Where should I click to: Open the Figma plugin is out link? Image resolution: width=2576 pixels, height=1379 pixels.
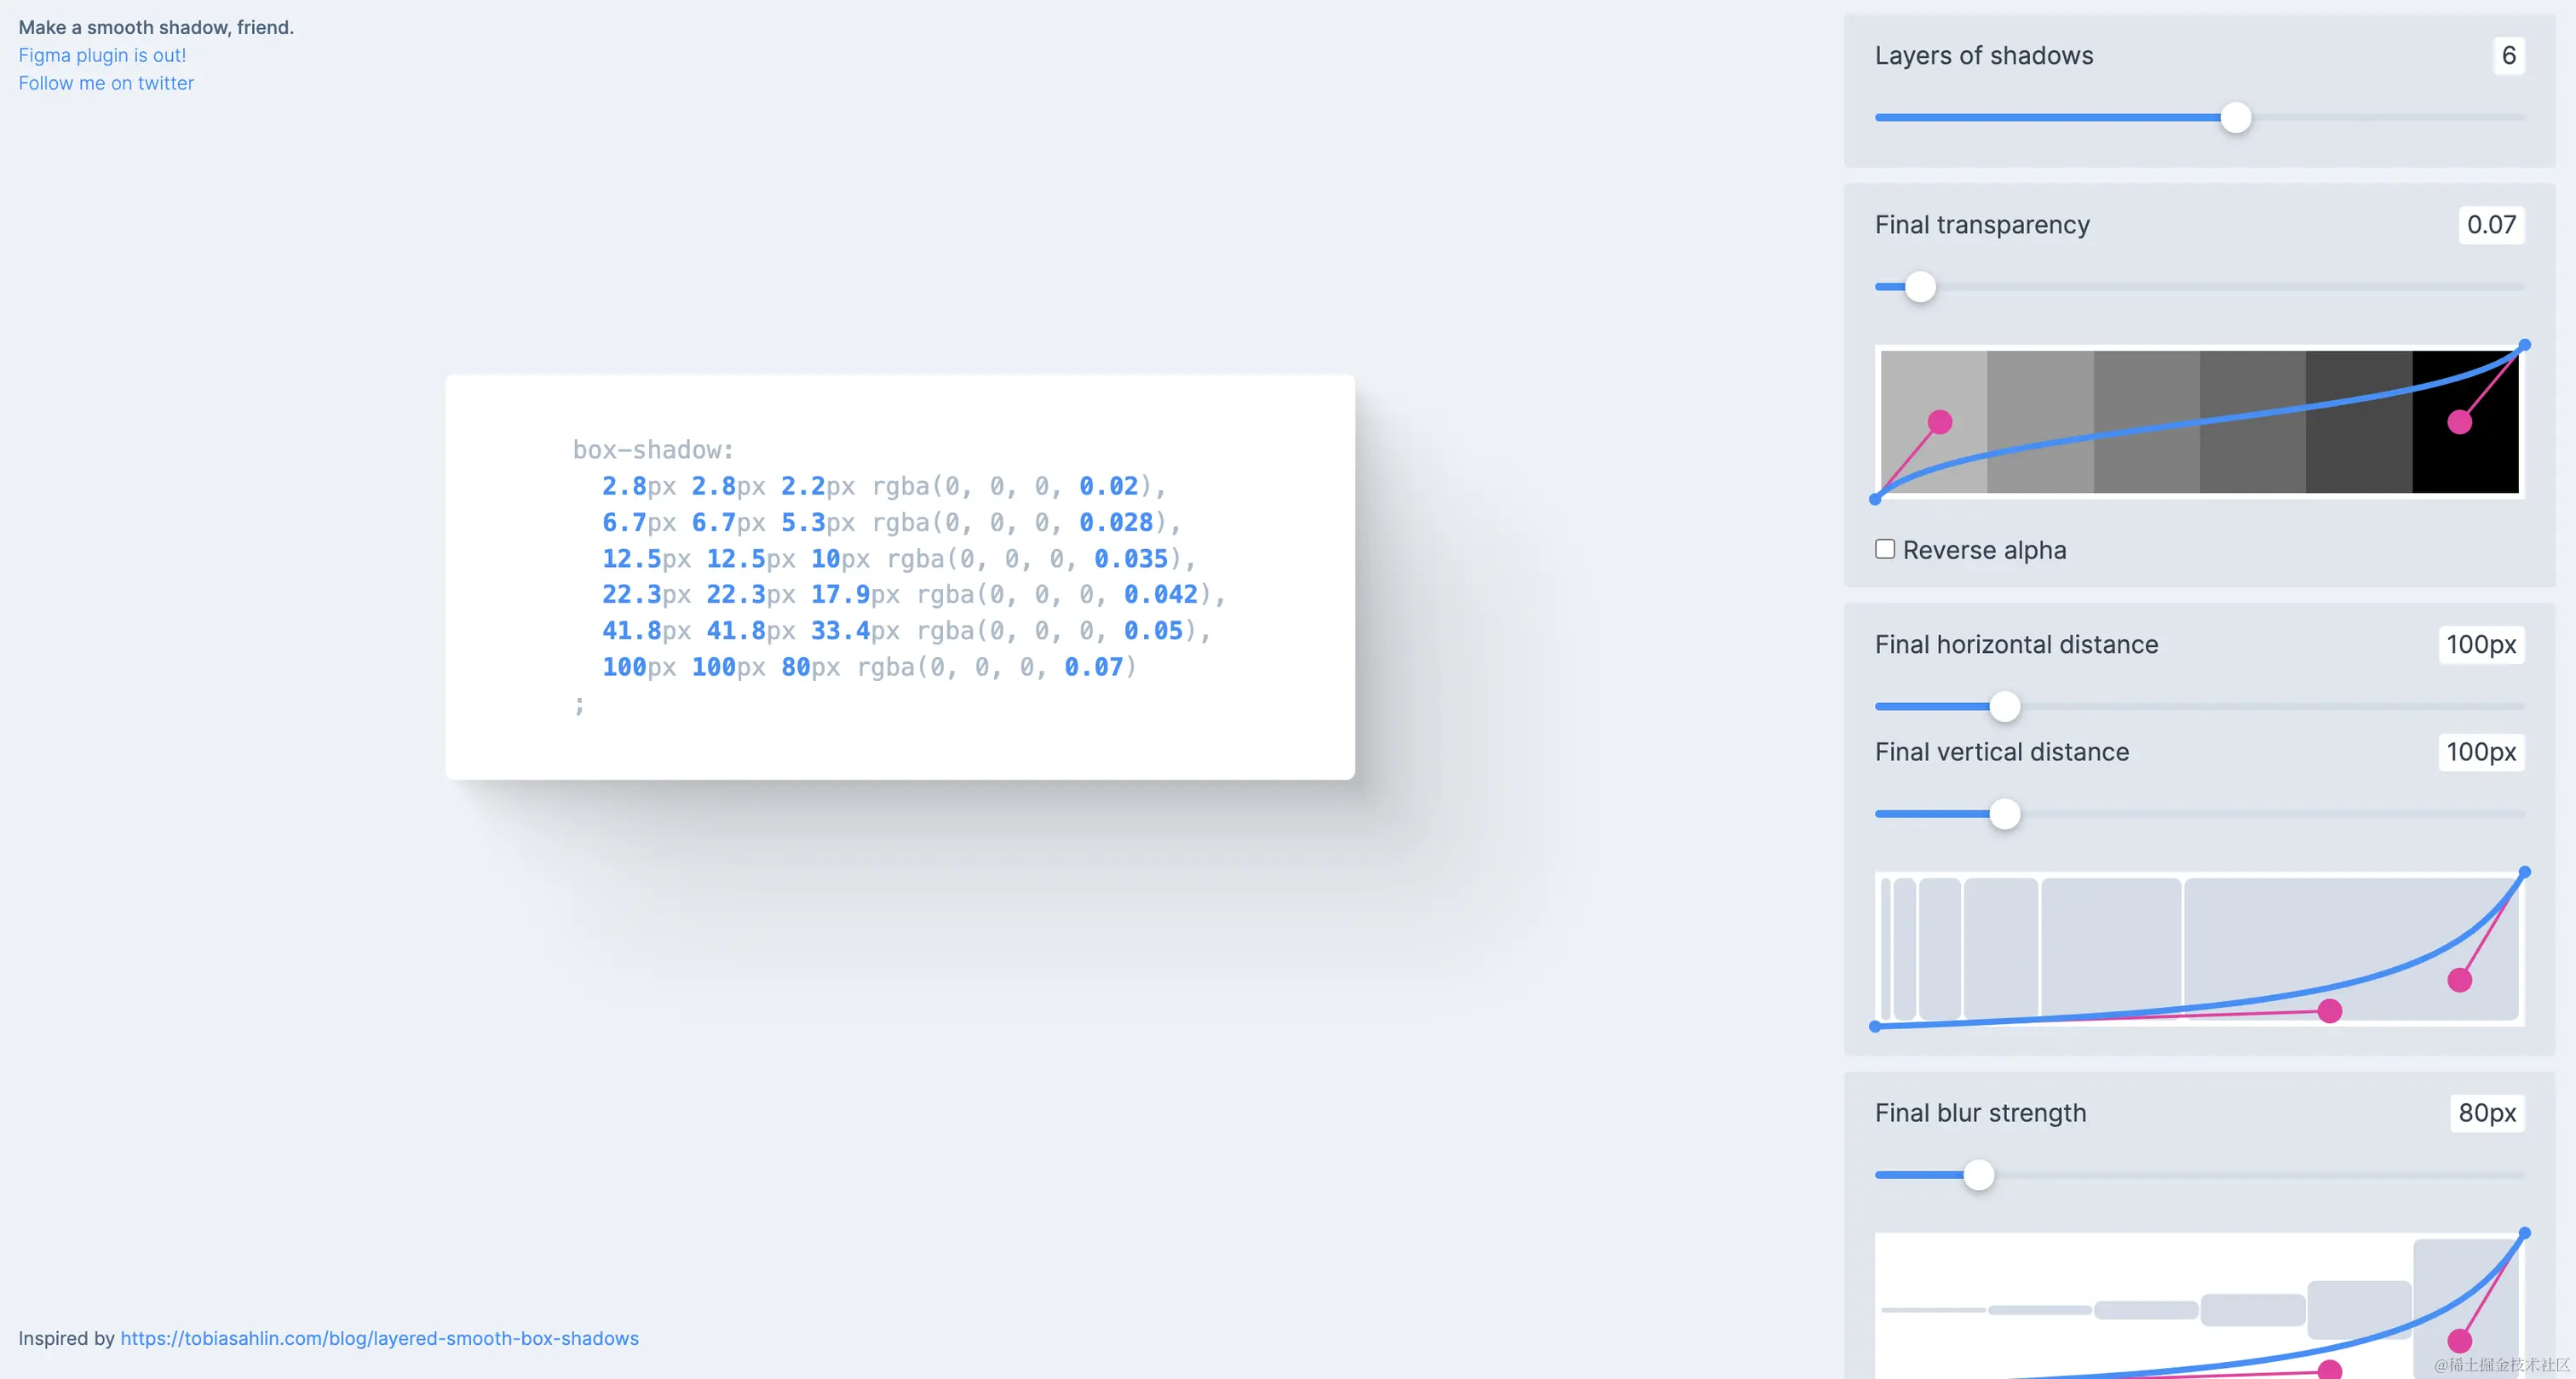coord(102,55)
